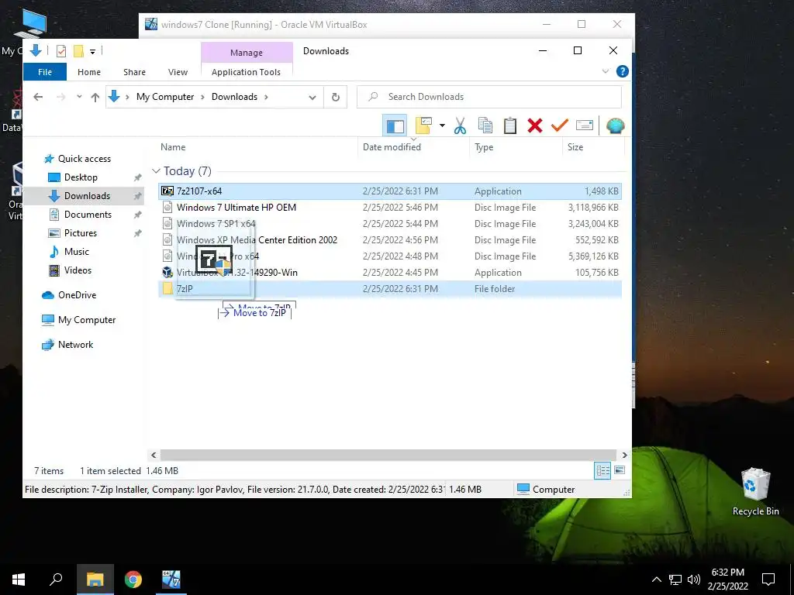
Task: Open the Application Tools tab
Action: coord(246,72)
